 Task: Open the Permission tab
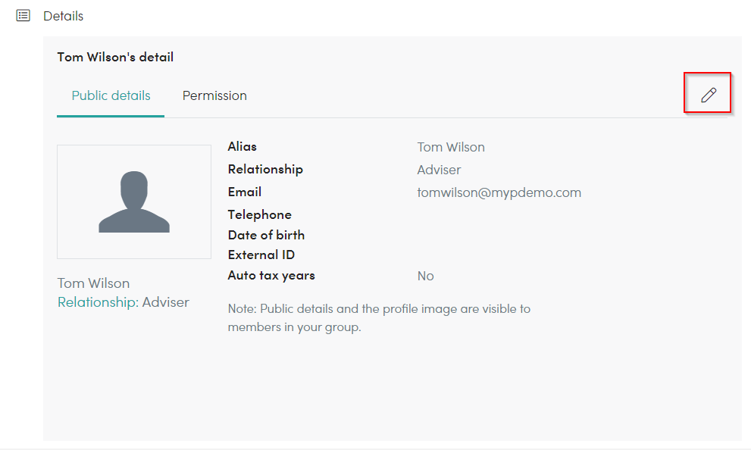[214, 95]
